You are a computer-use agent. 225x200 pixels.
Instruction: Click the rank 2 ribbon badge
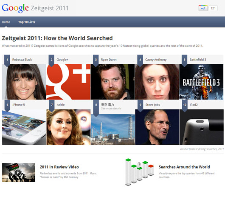coord(51,60)
